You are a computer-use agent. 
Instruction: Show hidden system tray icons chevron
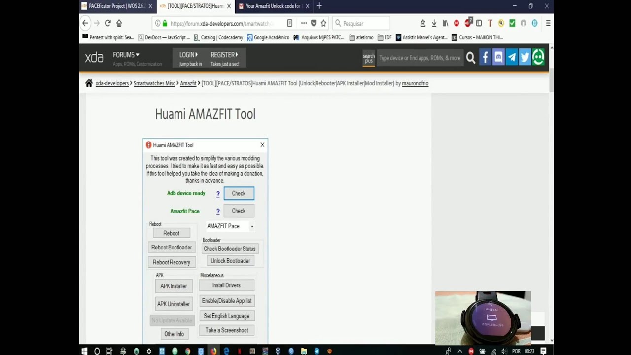pyautogui.click(x=460, y=351)
